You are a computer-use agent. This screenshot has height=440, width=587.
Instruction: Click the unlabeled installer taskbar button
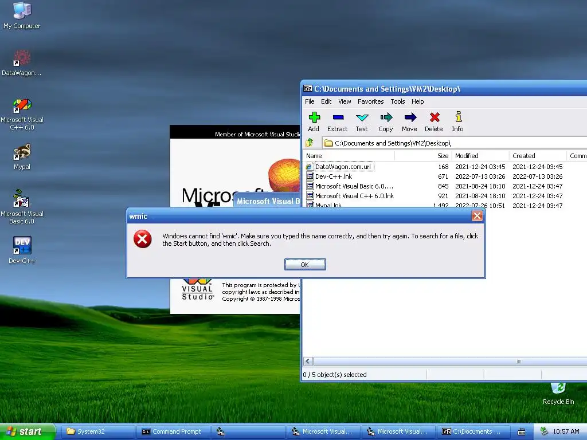[248, 431]
